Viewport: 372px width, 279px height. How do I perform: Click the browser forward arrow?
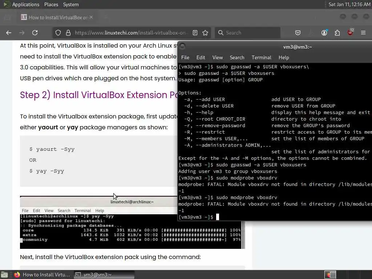pos(22,33)
